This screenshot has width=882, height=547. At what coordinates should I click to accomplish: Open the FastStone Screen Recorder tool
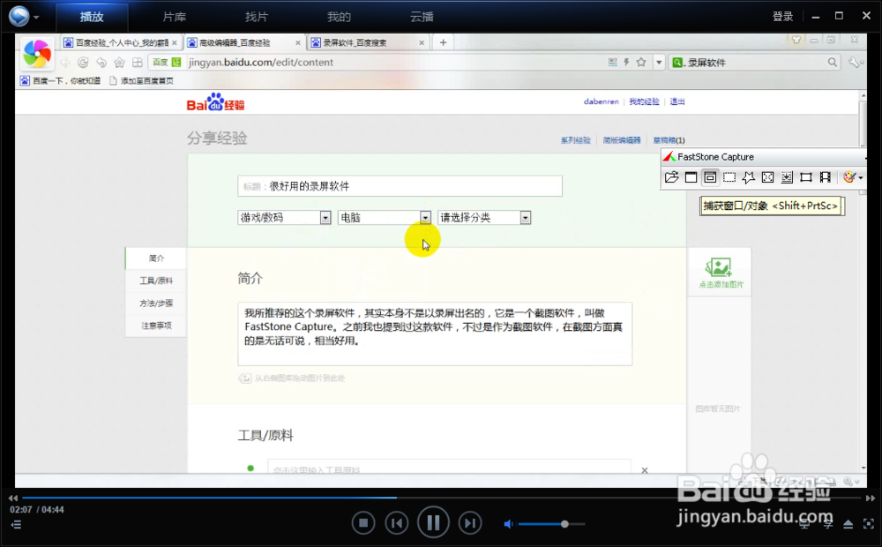tap(825, 176)
